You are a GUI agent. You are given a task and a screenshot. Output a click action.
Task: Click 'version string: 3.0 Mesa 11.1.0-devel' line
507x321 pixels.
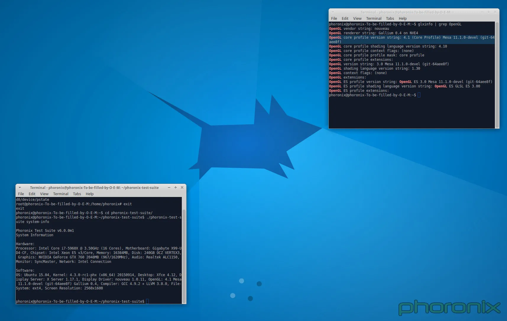389,64
